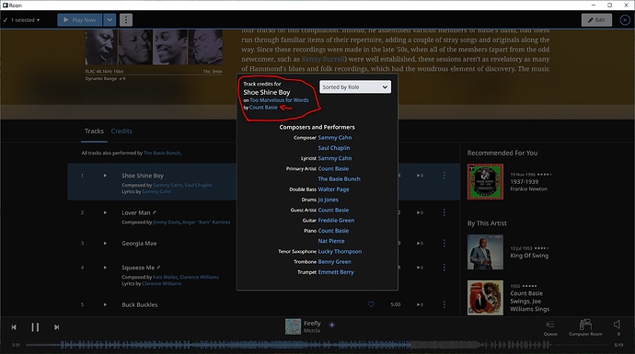Open Nat Pierce piano credit
This screenshot has height=354, width=635.
point(331,241)
